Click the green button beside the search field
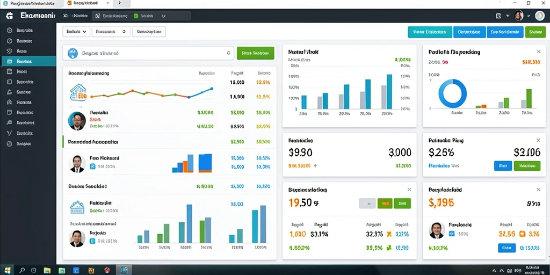The height and width of the screenshot is (275, 550). pyautogui.click(x=255, y=53)
